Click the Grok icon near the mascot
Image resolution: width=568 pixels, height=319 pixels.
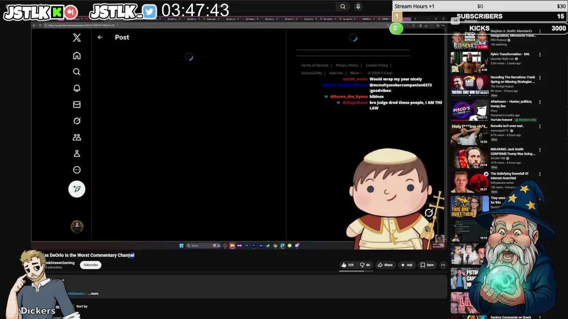[x=429, y=213]
